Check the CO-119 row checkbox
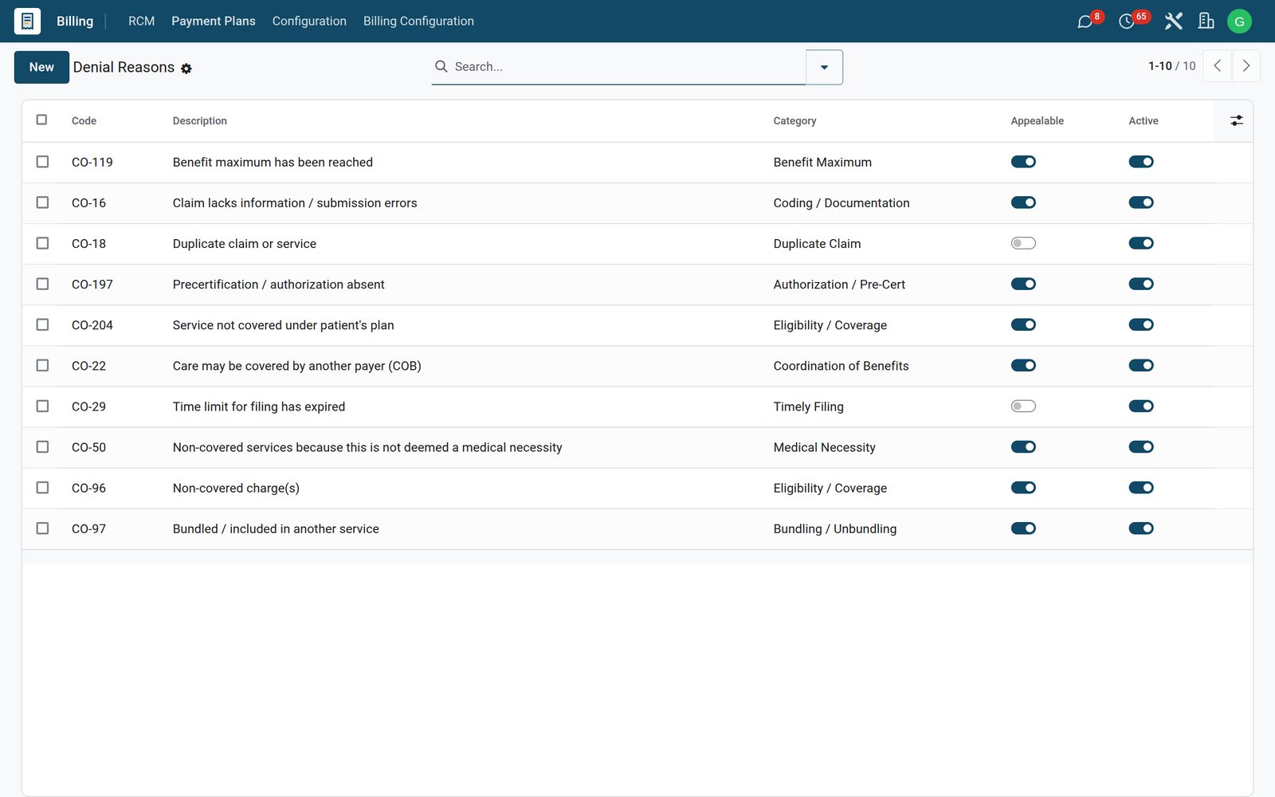Screen dimensions: 1275x797 click(42, 162)
